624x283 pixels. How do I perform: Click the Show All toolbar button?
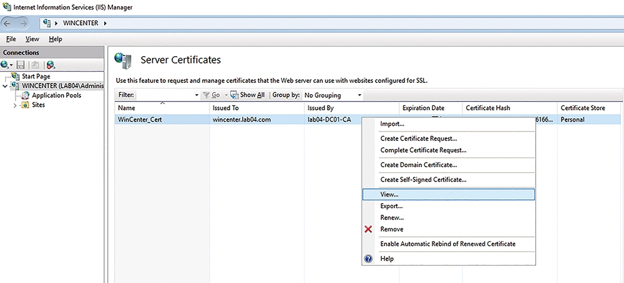tap(248, 95)
